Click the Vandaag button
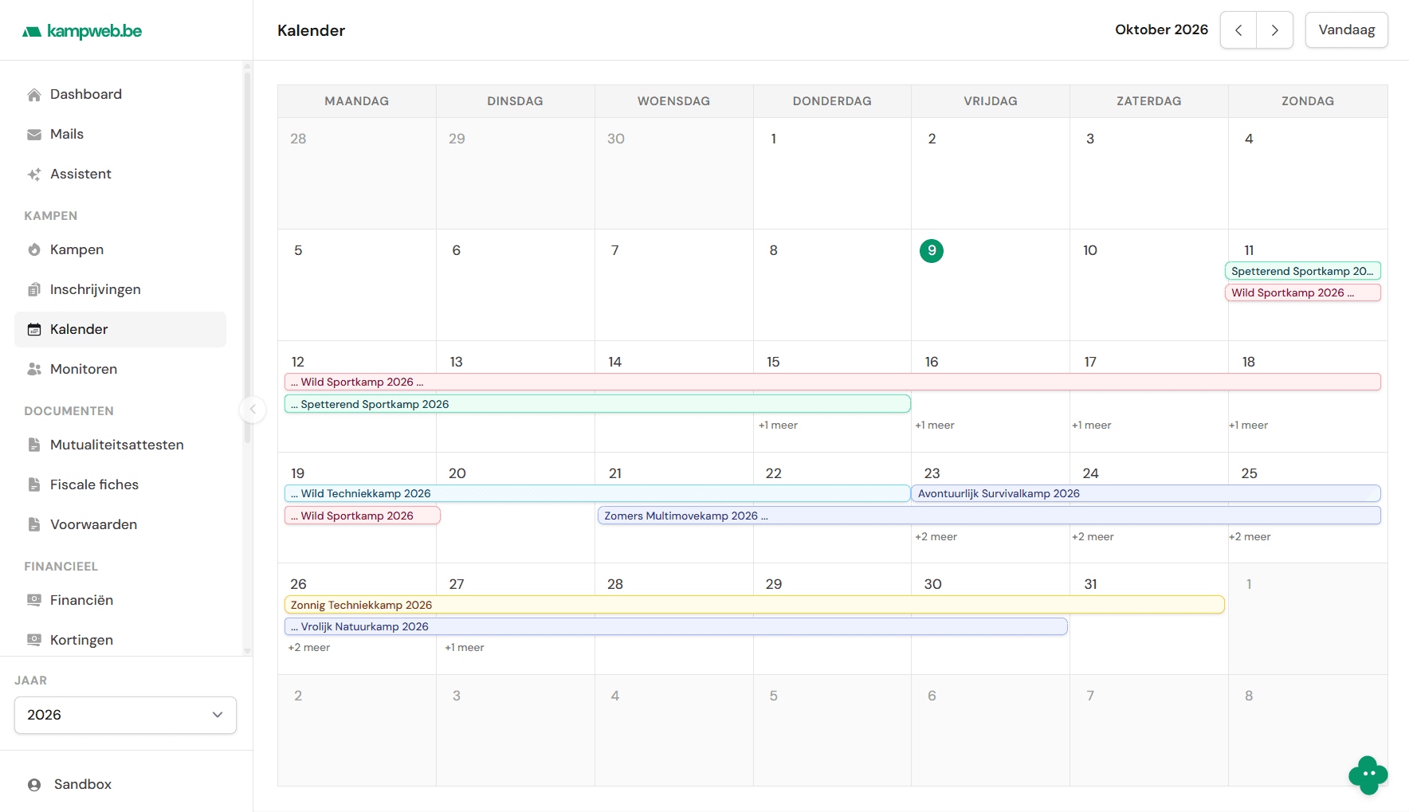Screen dimensions: 1409x812 (x=1346, y=30)
